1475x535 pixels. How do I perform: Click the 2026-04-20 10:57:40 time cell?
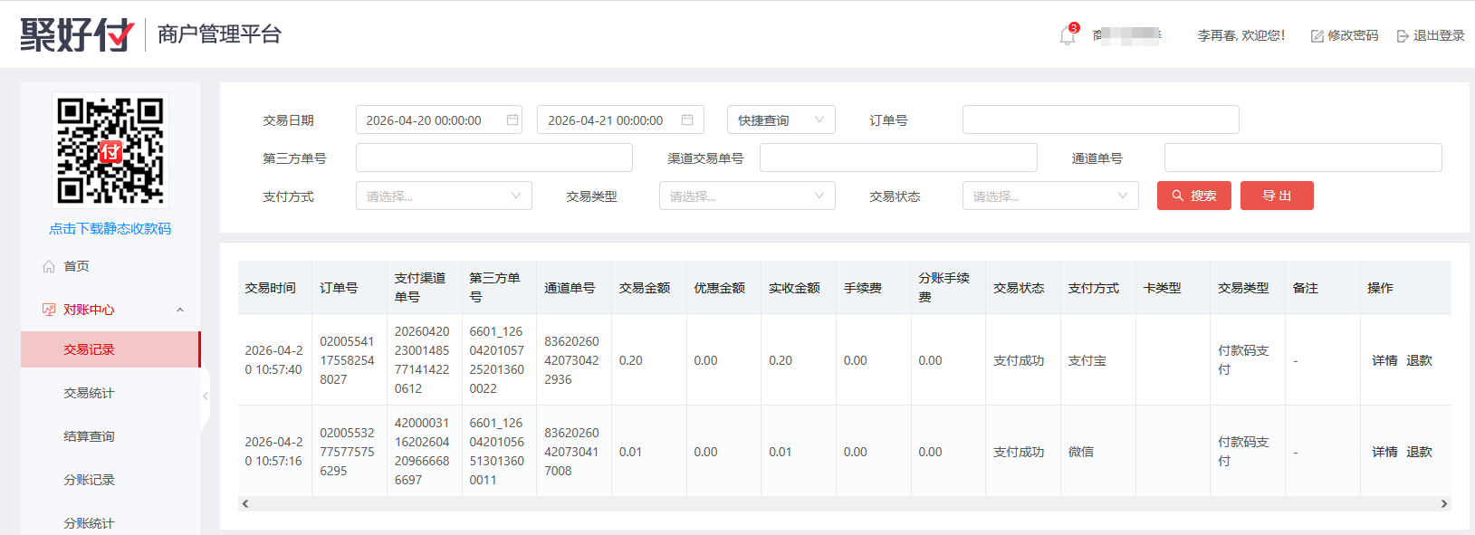[x=273, y=360]
